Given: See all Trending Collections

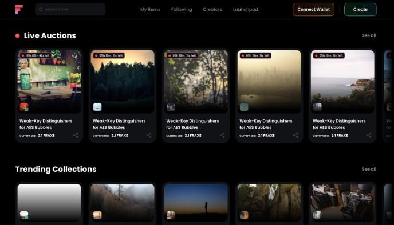Looking at the screenshot, I should (369, 169).
